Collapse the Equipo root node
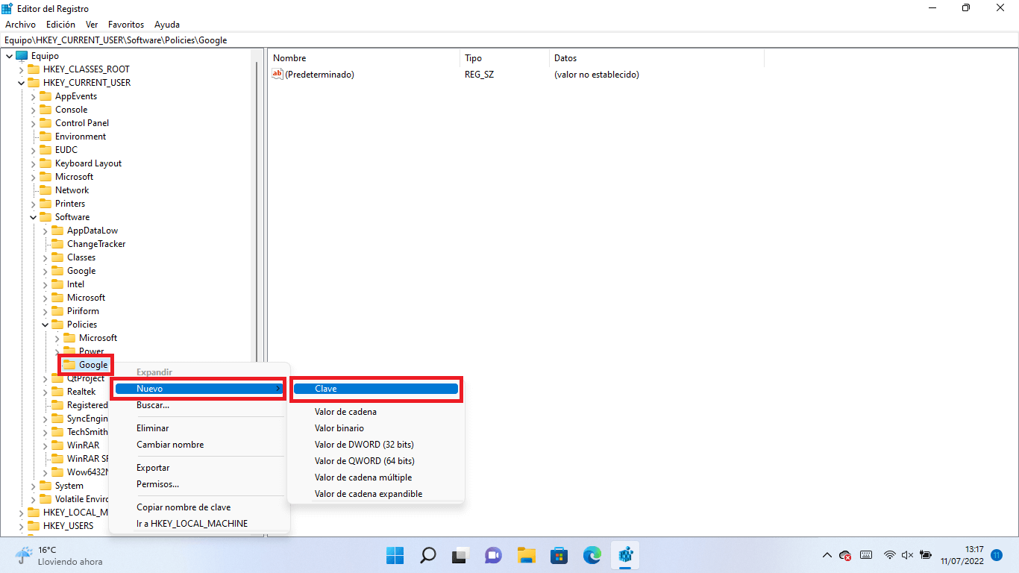This screenshot has width=1019, height=573. coord(9,56)
